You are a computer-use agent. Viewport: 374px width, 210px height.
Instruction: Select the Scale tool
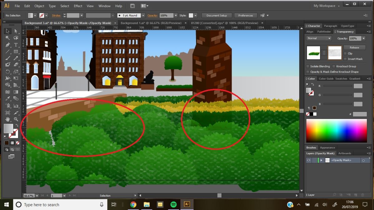16,72
